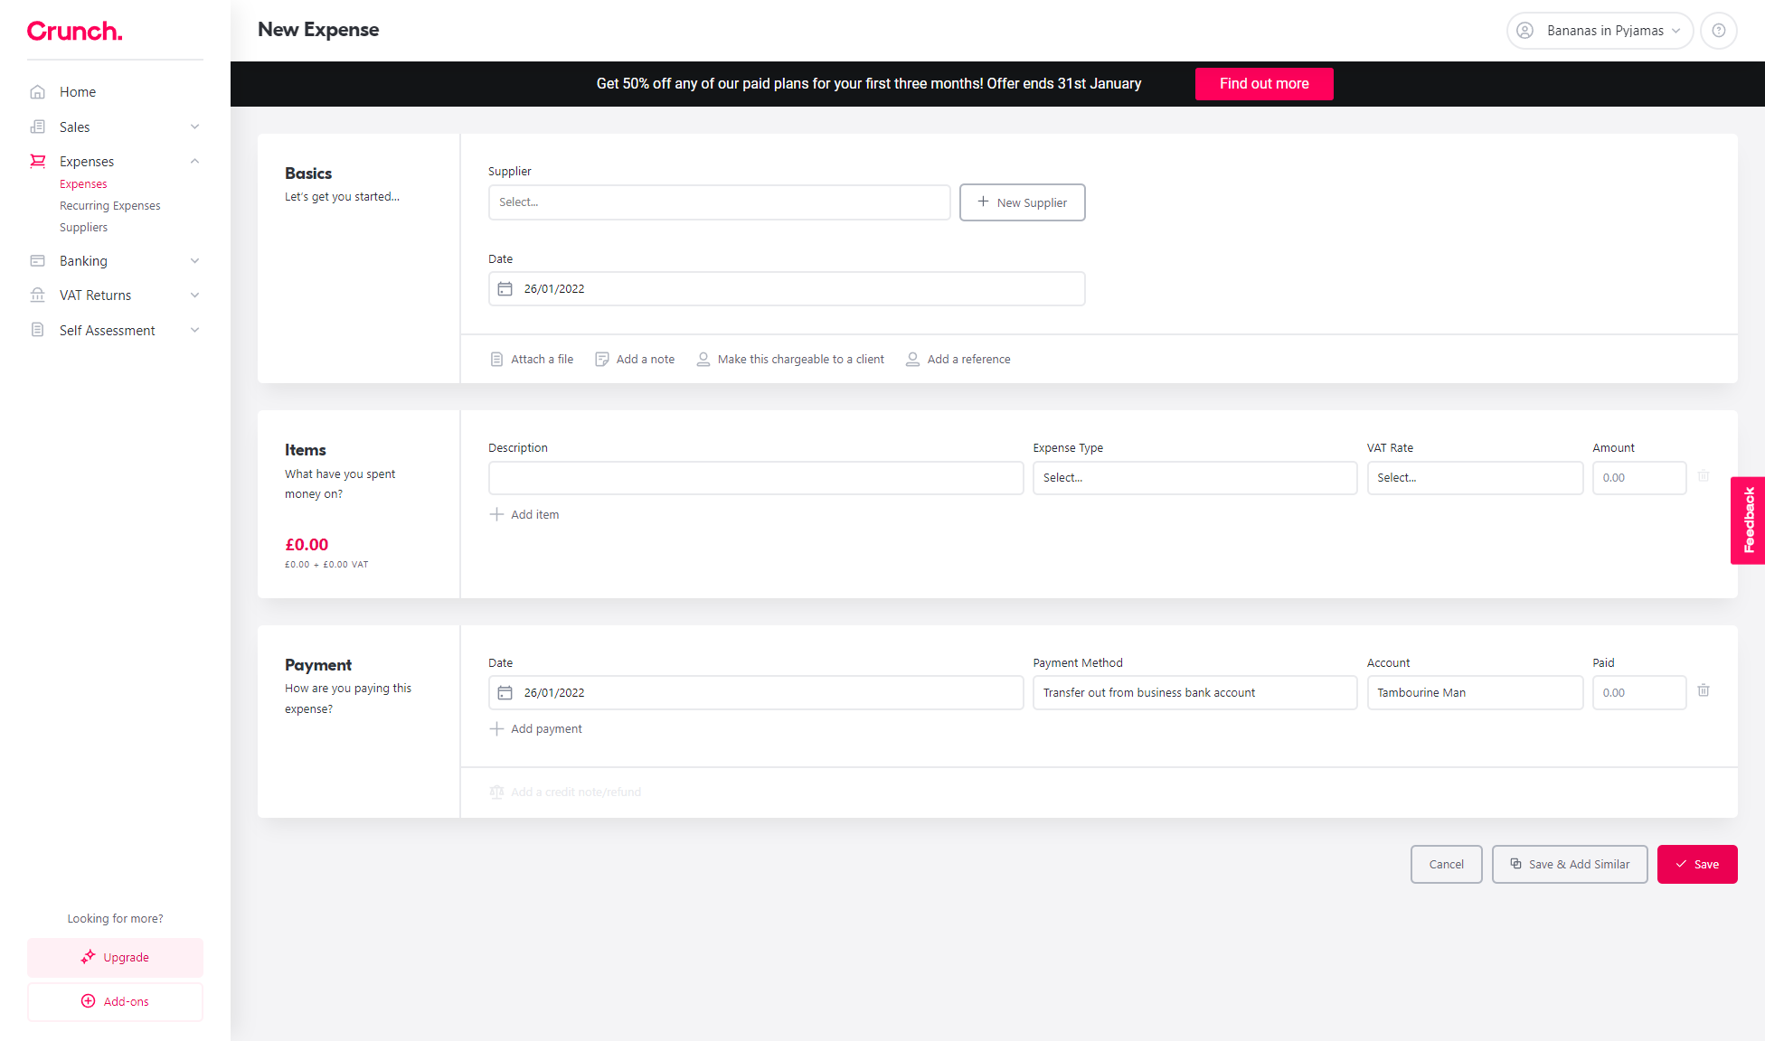Open the VAT Rate dropdown
The height and width of the screenshot is (1041, 1765).
[x=1474, y=478]
